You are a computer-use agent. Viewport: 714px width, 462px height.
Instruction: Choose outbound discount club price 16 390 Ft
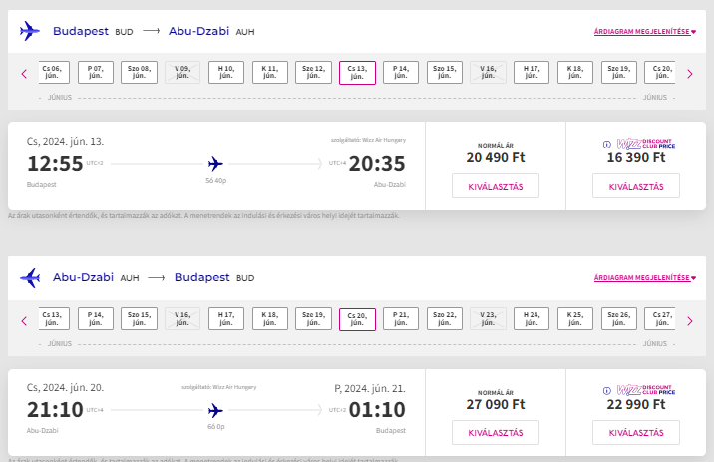click(x=636, y=185)
